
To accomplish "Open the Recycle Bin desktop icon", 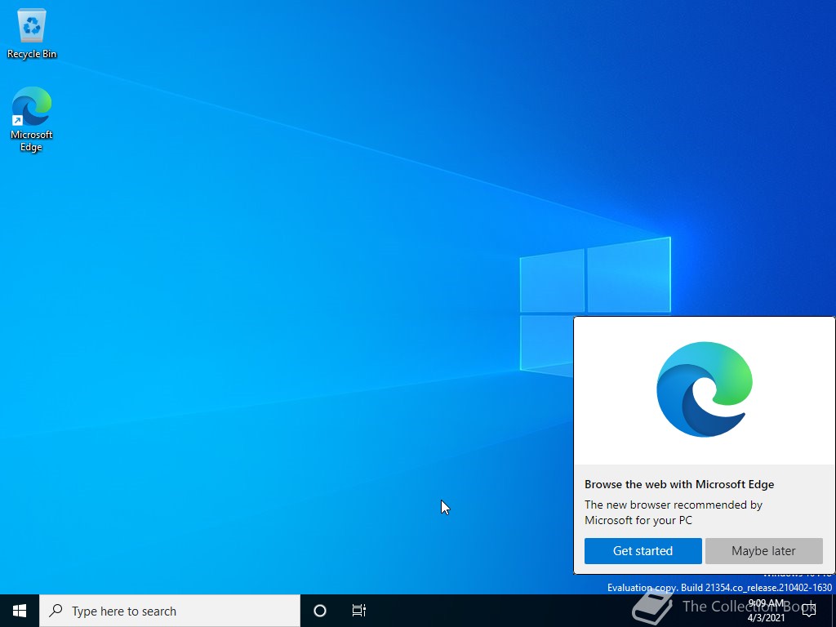I will [32, 34].
